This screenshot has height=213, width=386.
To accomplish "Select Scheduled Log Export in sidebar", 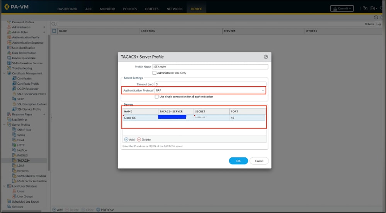I will tap(26, 202).
